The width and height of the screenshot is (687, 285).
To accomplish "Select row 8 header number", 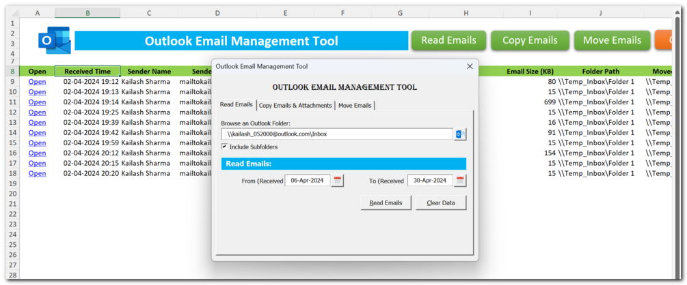I will coord(12,71).
